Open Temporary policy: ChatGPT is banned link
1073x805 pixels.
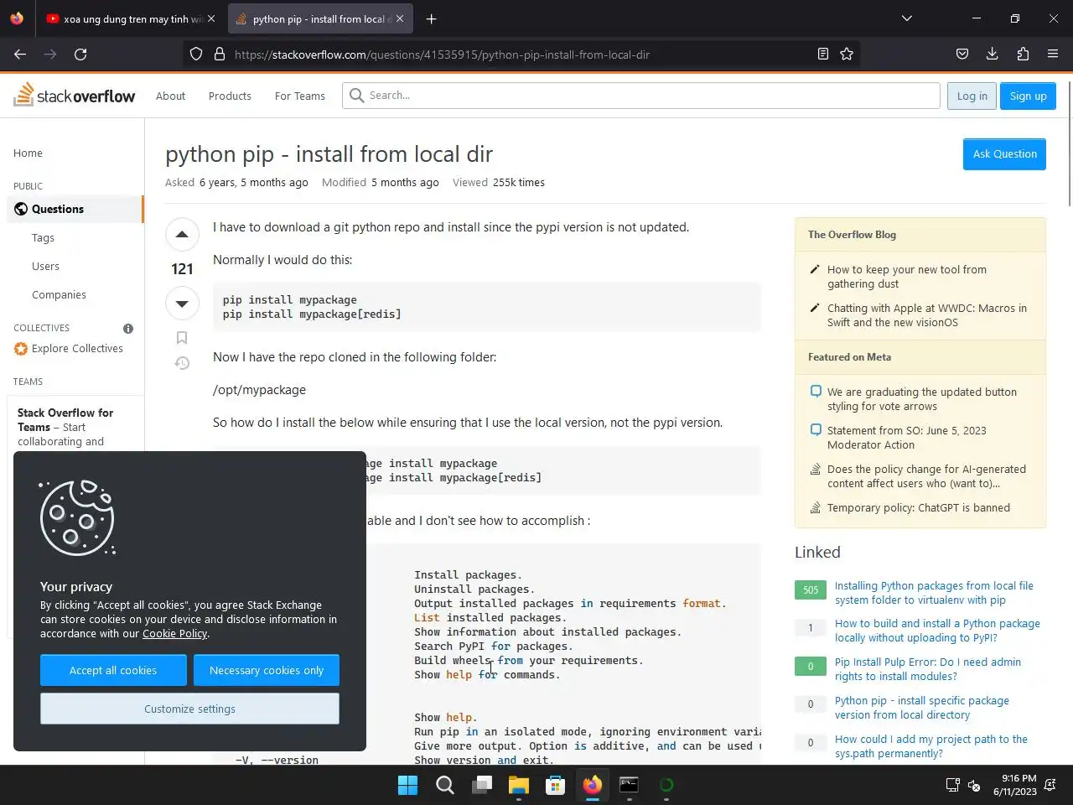919,507
